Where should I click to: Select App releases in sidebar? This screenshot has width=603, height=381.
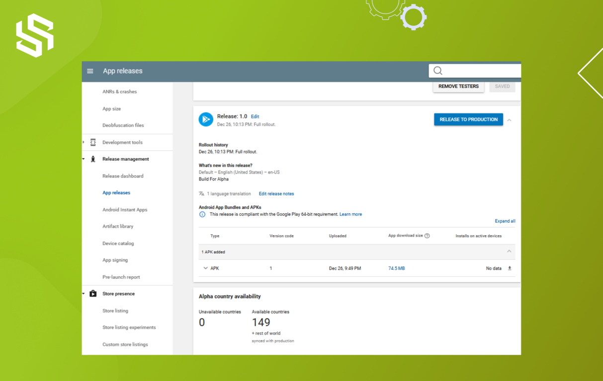tap(116, 192)
